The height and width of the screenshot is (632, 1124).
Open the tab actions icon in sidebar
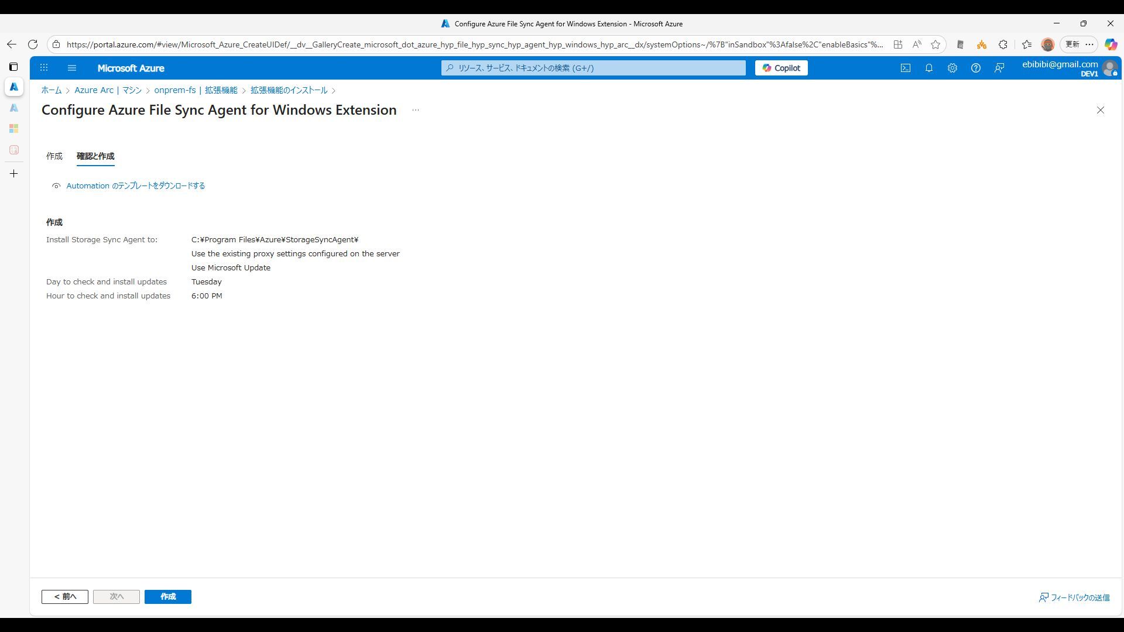(x=13, y=67)
